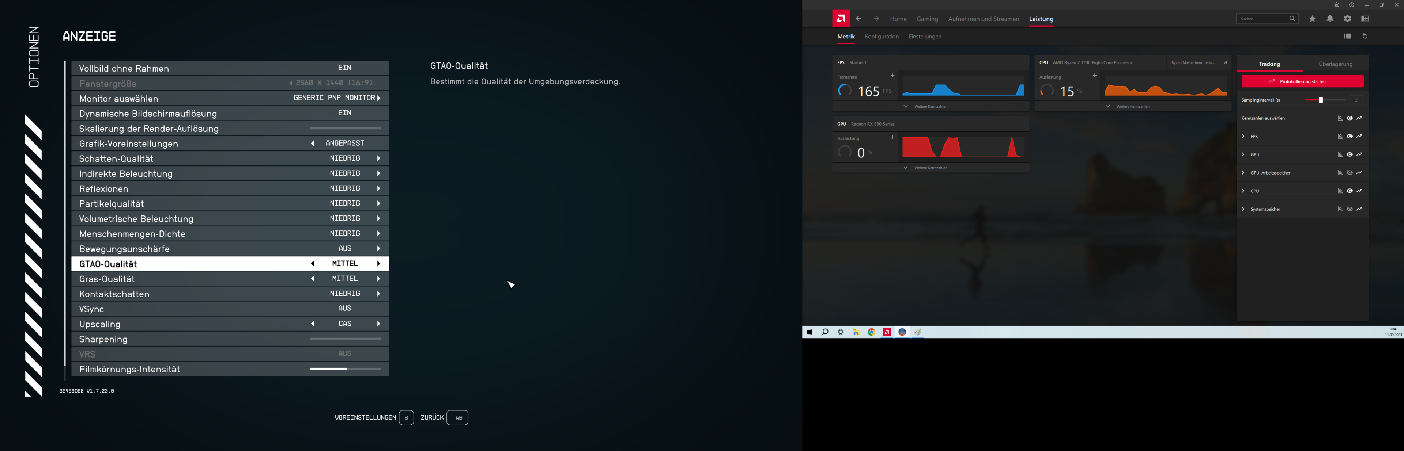Viewport: 1404px width, 451px height.
Task: Hide the FPS metric via eye icon
Action: [1350, 136]
